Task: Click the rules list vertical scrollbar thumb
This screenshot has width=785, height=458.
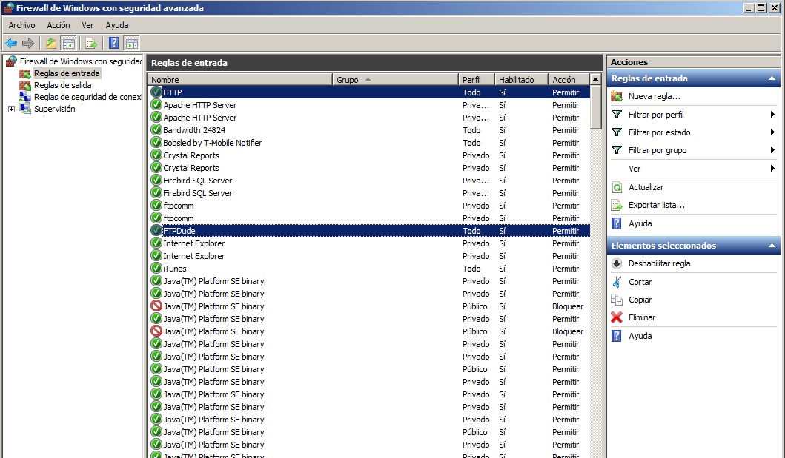Action: (595, 107)
